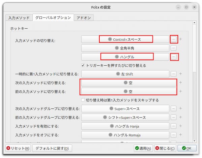Click 入力メソッドをオフにする: label
Image resolution: width=202 pixels, height=158 pixels.
37,135
